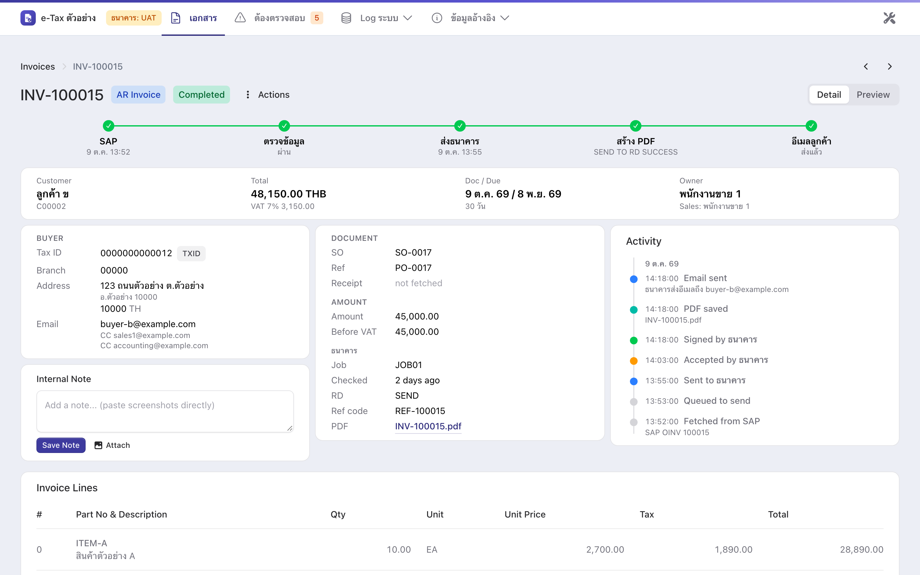
Task: Open the tools wrench icon at top right
Action: (889, 18)
